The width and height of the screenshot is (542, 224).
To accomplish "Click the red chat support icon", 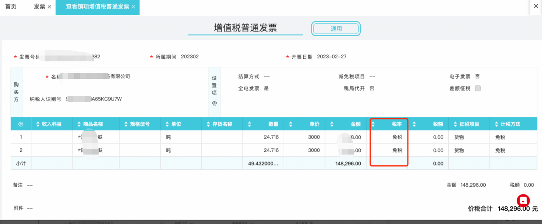I will point(523,200).
